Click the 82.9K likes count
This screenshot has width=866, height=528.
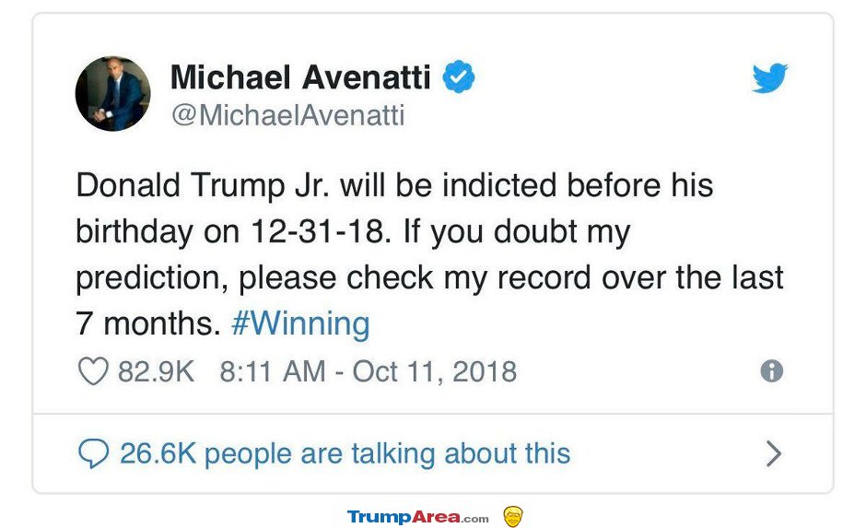(156, 371)
